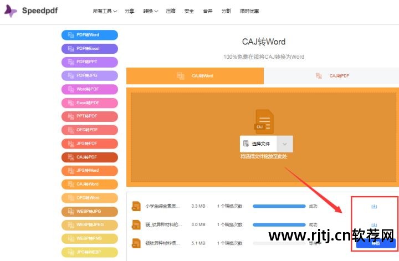Click the file icon of 5.1 MB row
The width and height of the screenshot is (399, 261).
pyautogui.click(x=136, y=243)
